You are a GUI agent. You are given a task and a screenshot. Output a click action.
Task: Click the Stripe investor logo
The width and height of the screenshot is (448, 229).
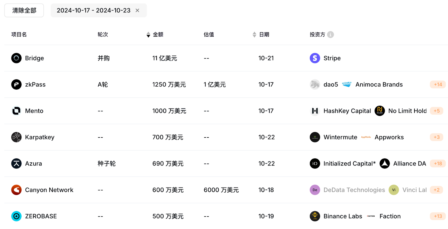coord(315,58)
